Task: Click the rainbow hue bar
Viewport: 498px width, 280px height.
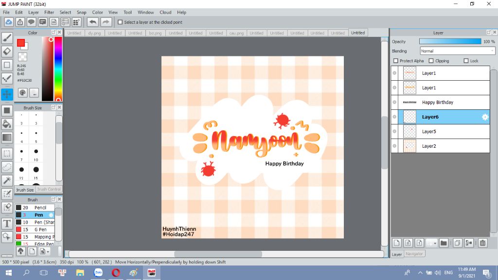Action: (58, 69)
